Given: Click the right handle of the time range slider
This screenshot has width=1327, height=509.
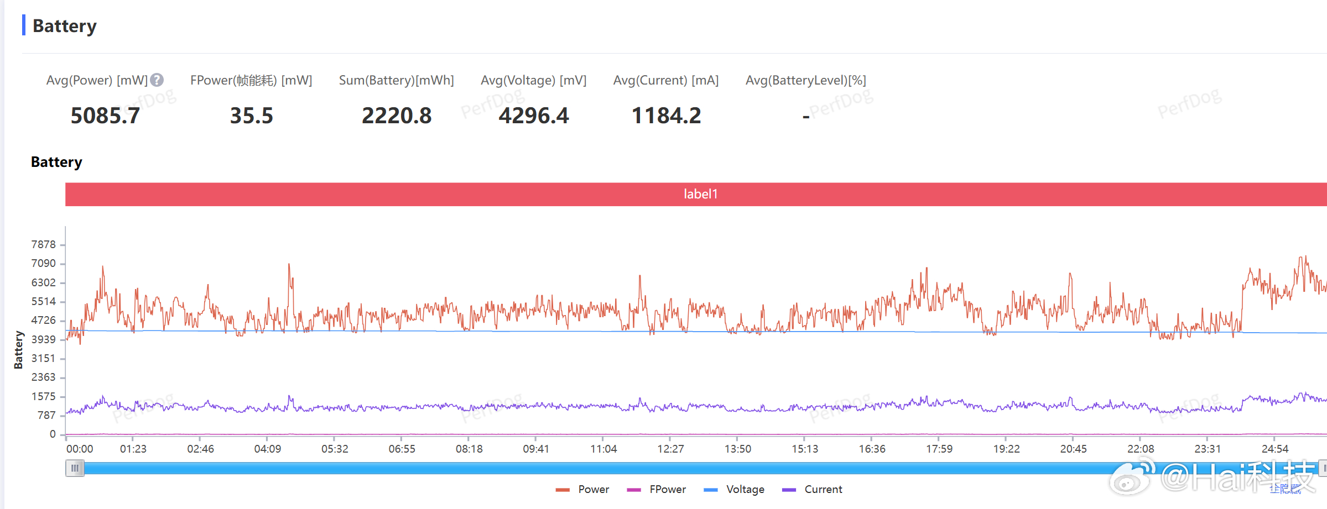Looking at the screenshot, I should pyautogui.click(x=1323, y=468).
